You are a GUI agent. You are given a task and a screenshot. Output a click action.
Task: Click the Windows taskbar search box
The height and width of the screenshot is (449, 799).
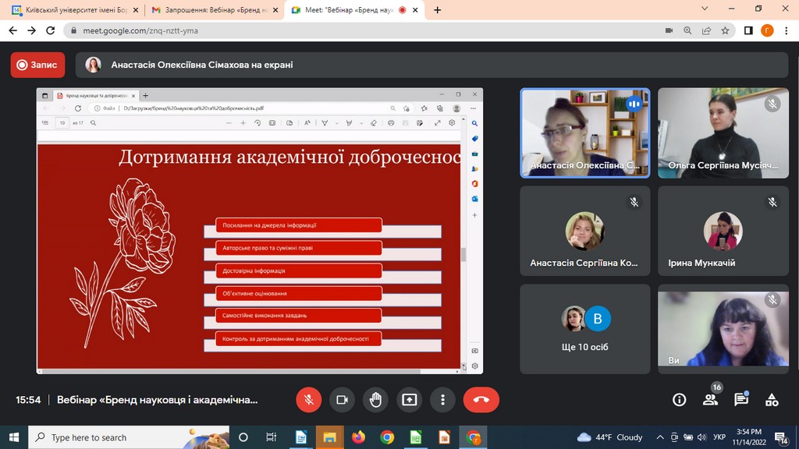point(129,437)
